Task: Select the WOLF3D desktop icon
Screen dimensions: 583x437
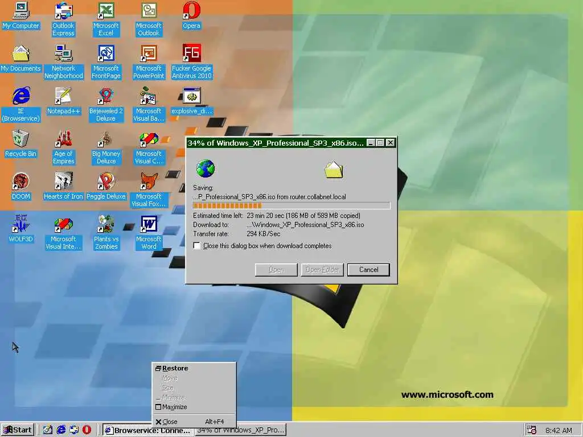Action: pos(21,229)
